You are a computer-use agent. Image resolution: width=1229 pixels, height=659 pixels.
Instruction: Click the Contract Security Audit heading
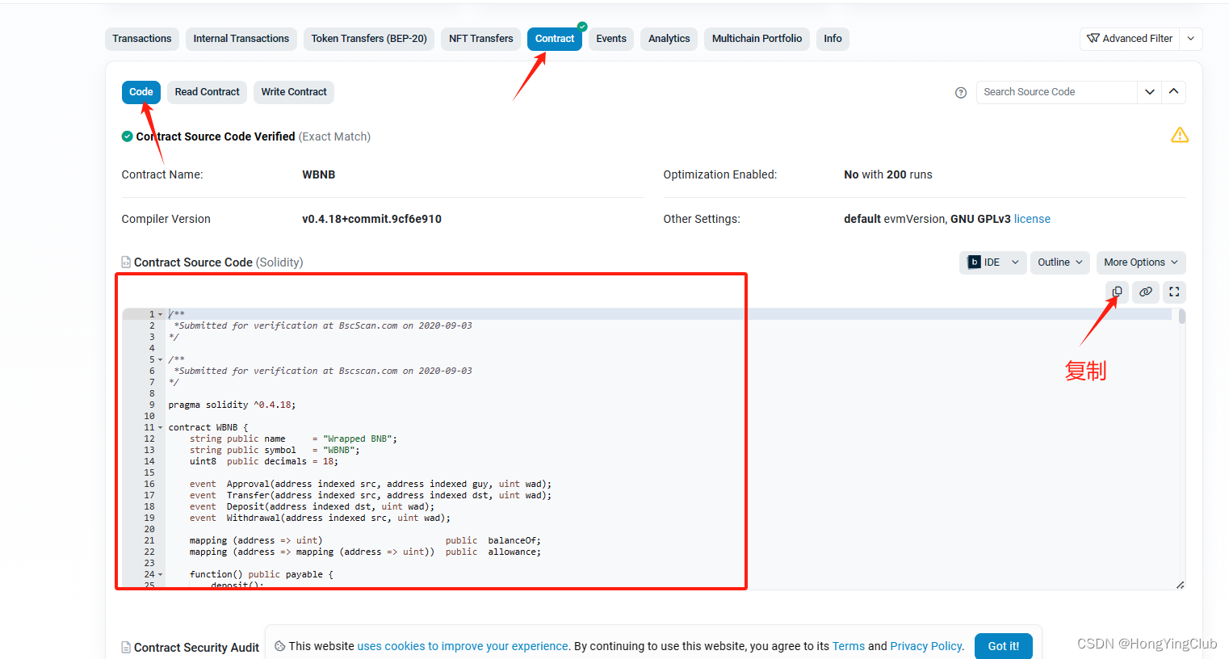196,648
